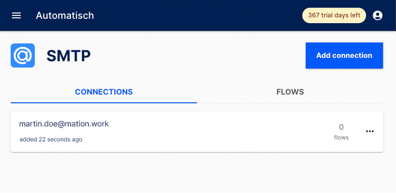Switch to the Flows tab
The width and height of the screenshot is (396, 193).
point(290,92)
